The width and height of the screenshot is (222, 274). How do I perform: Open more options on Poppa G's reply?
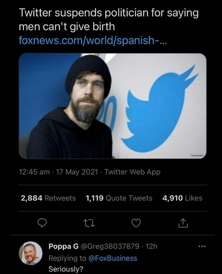[x=202, y=247]
